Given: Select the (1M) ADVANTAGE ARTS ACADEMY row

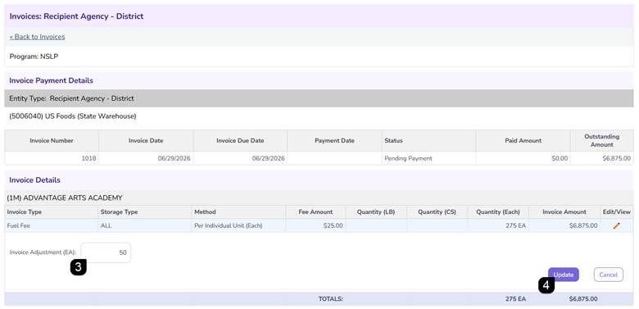Looking at the screenshot, I should [x=319, y=198].
